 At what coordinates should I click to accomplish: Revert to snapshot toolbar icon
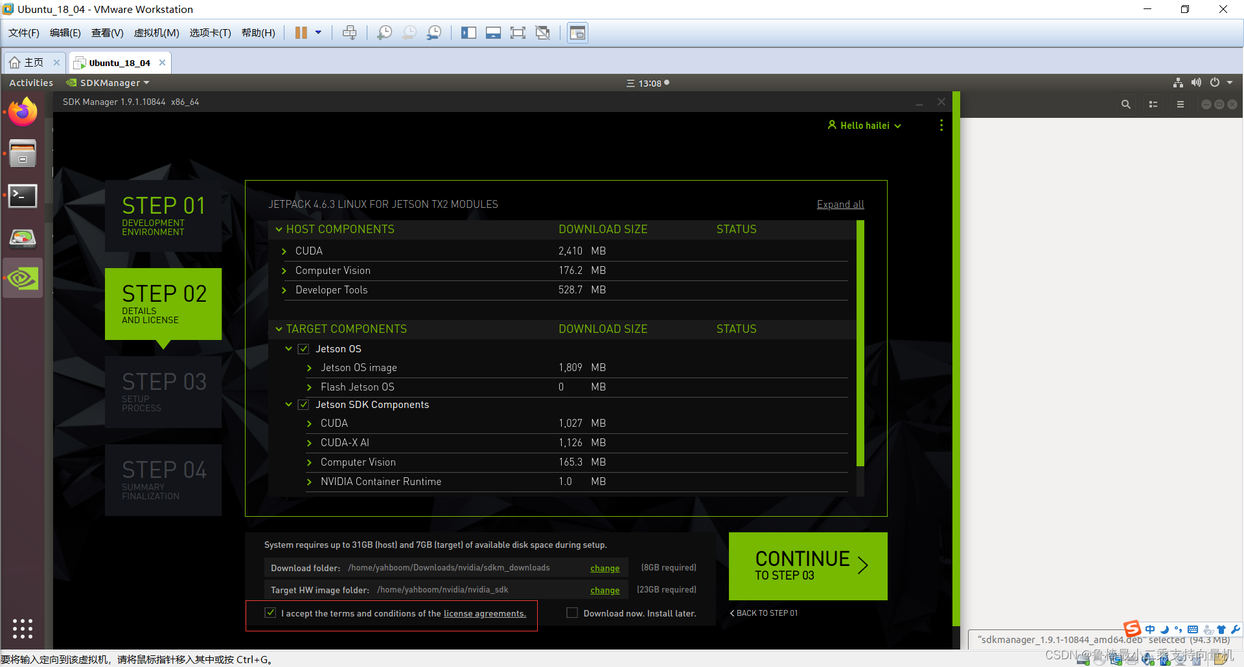[409, 33]
